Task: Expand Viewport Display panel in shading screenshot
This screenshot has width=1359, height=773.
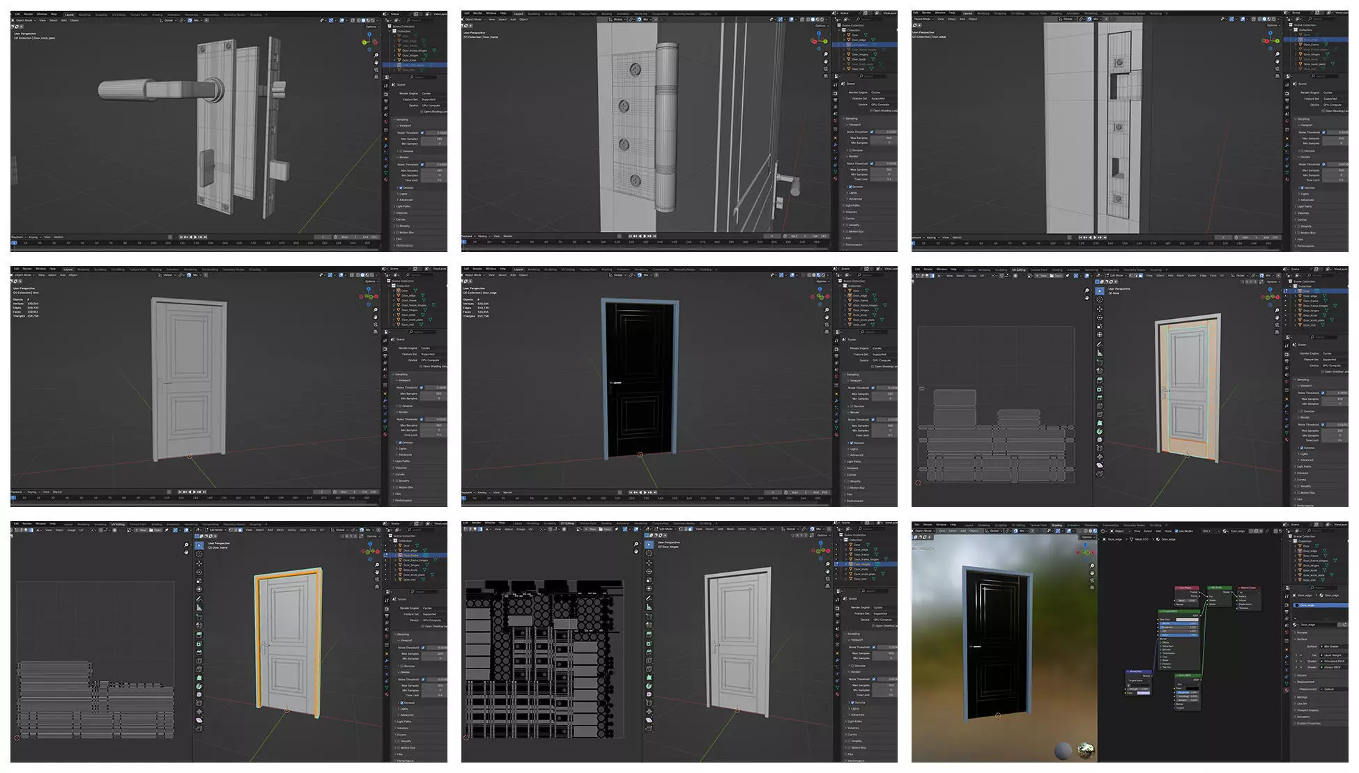Action: click(1308, 710)
